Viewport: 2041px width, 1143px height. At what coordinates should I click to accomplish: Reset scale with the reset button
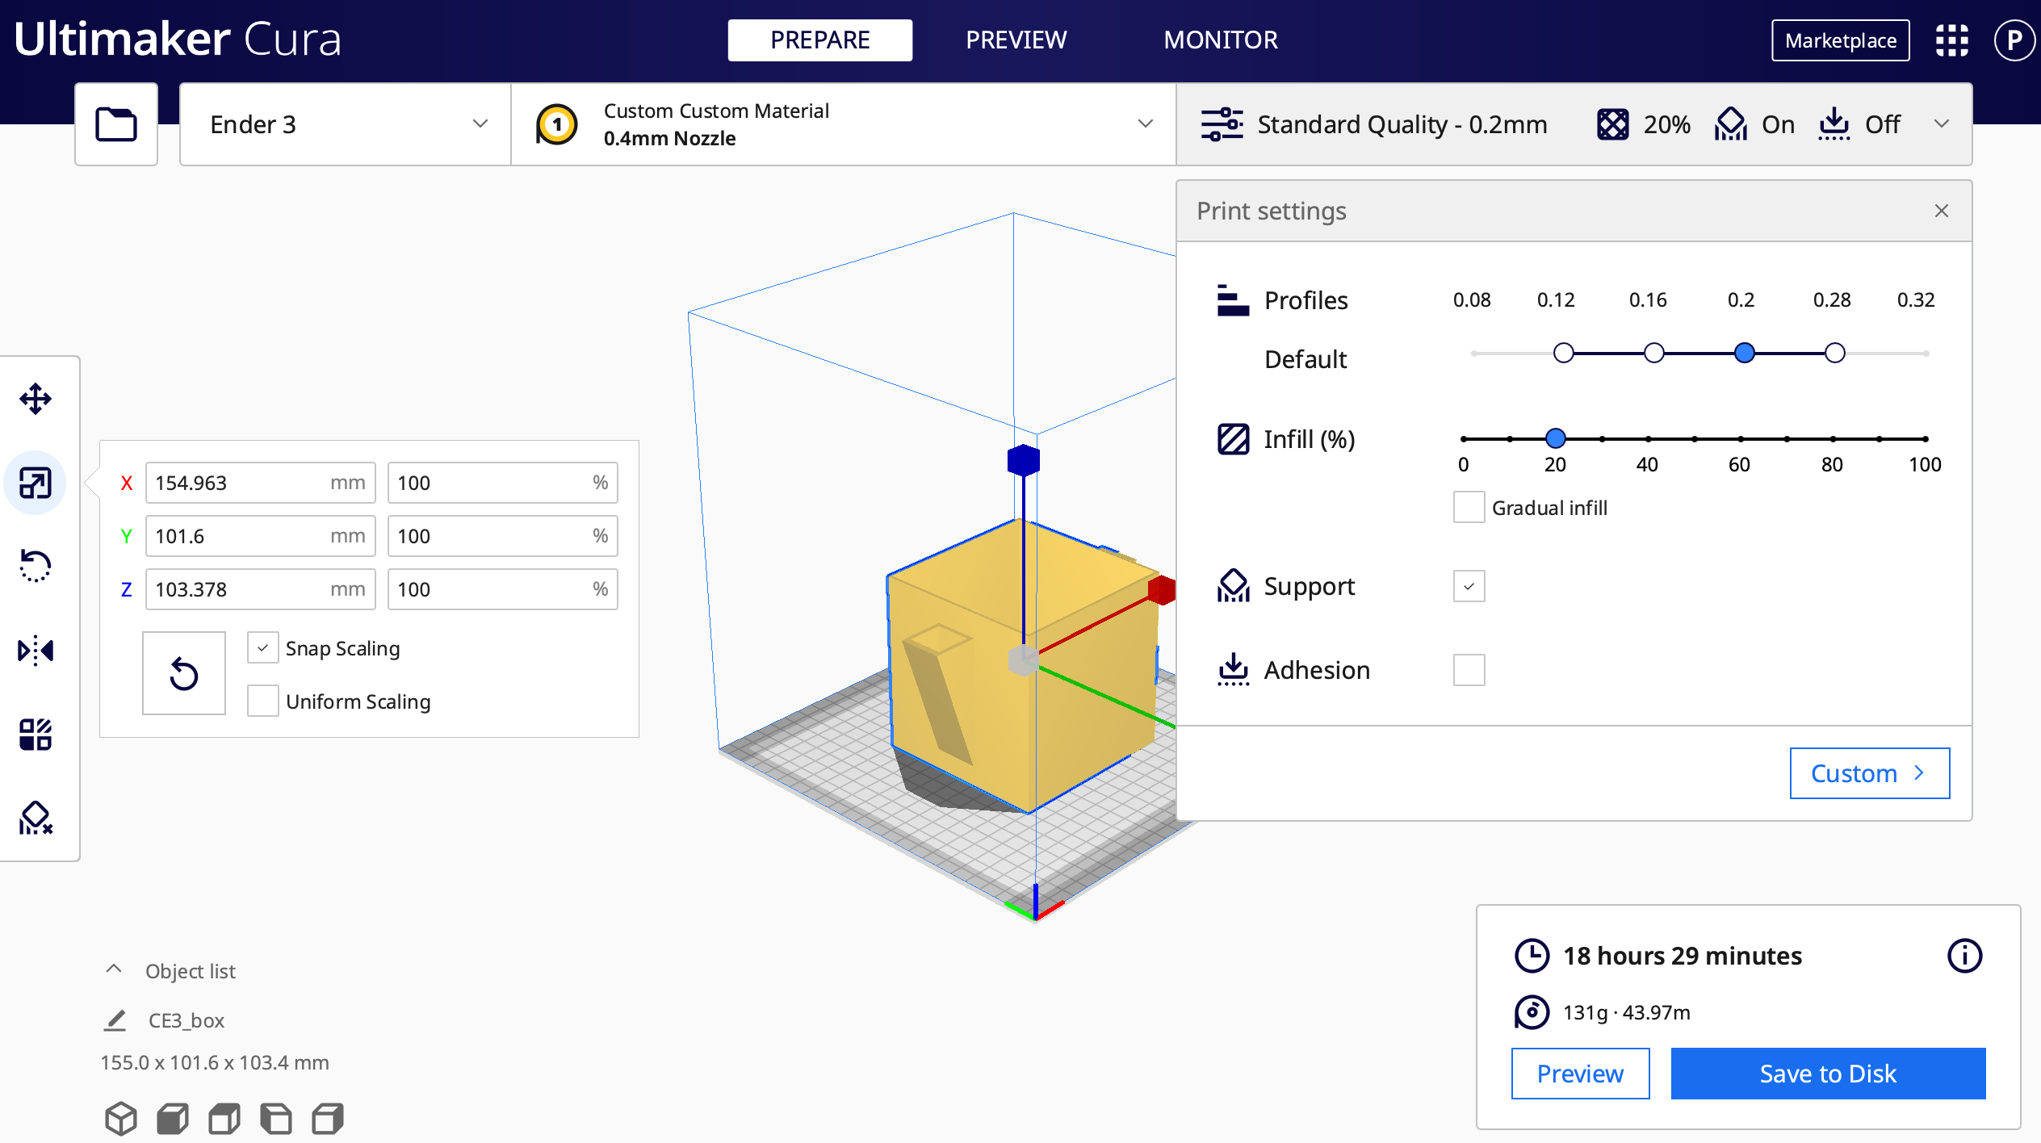(184, 674)
